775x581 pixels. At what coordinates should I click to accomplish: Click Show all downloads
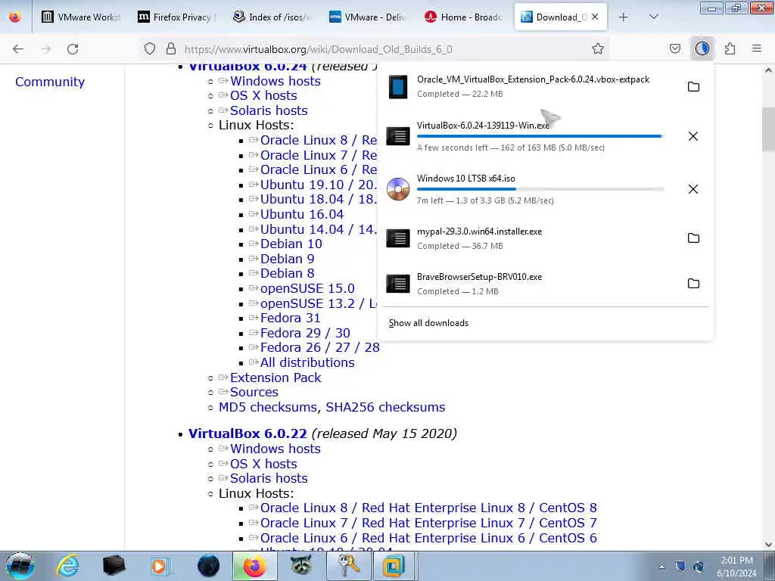pyautogui.click(x=428, y=323)
